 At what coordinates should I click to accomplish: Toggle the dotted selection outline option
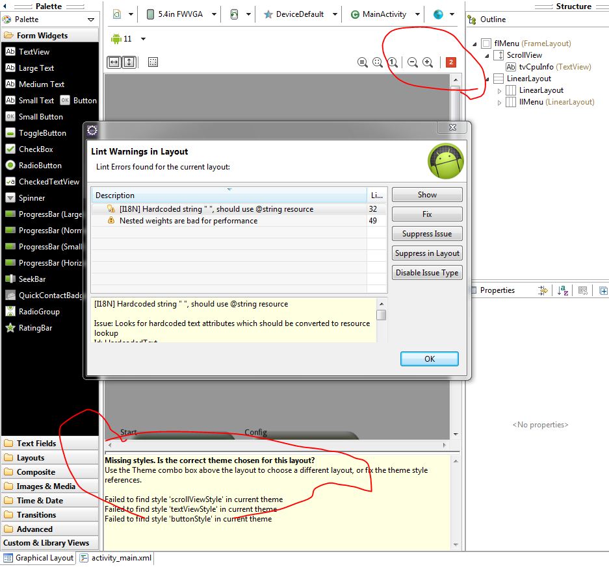coord(153,62)
